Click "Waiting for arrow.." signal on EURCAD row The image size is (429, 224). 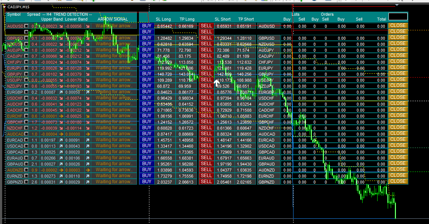(114, 140)
